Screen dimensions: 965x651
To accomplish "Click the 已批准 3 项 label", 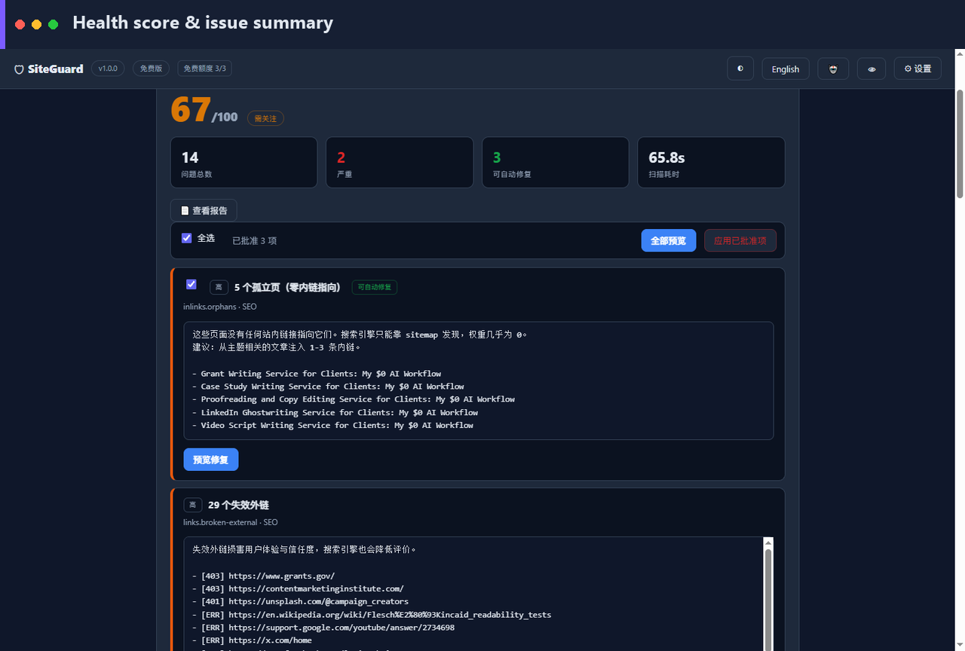I will [x=254, y=240].
